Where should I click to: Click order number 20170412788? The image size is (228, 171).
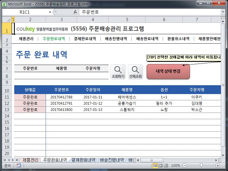pyautogui.click(x=61, y=97)
